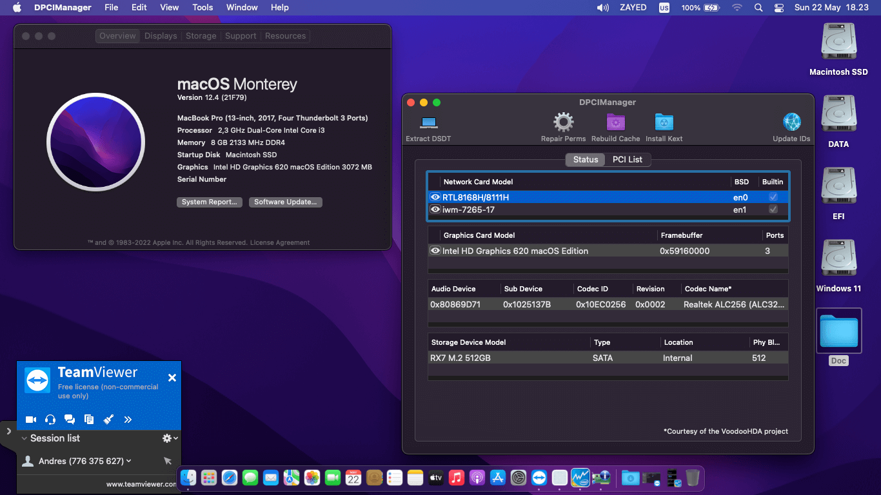
Task: Select the Doc folder on desktop
Action: click(838, 331)
